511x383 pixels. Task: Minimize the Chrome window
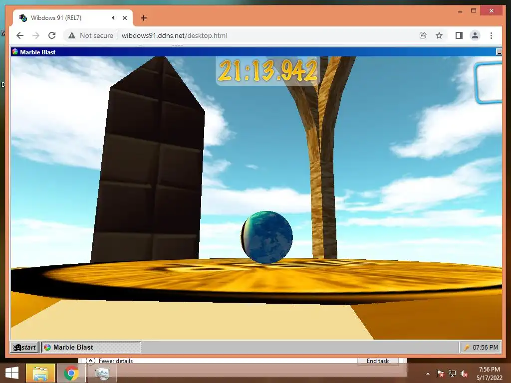pyautogui.click(x=460, y=11)
